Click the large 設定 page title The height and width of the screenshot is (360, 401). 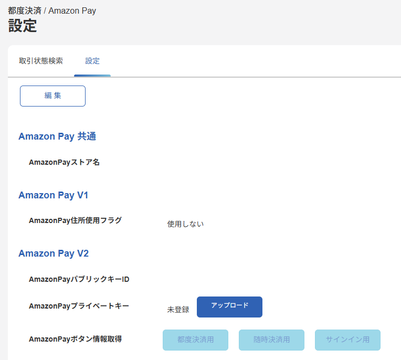[x=23, y=26]
